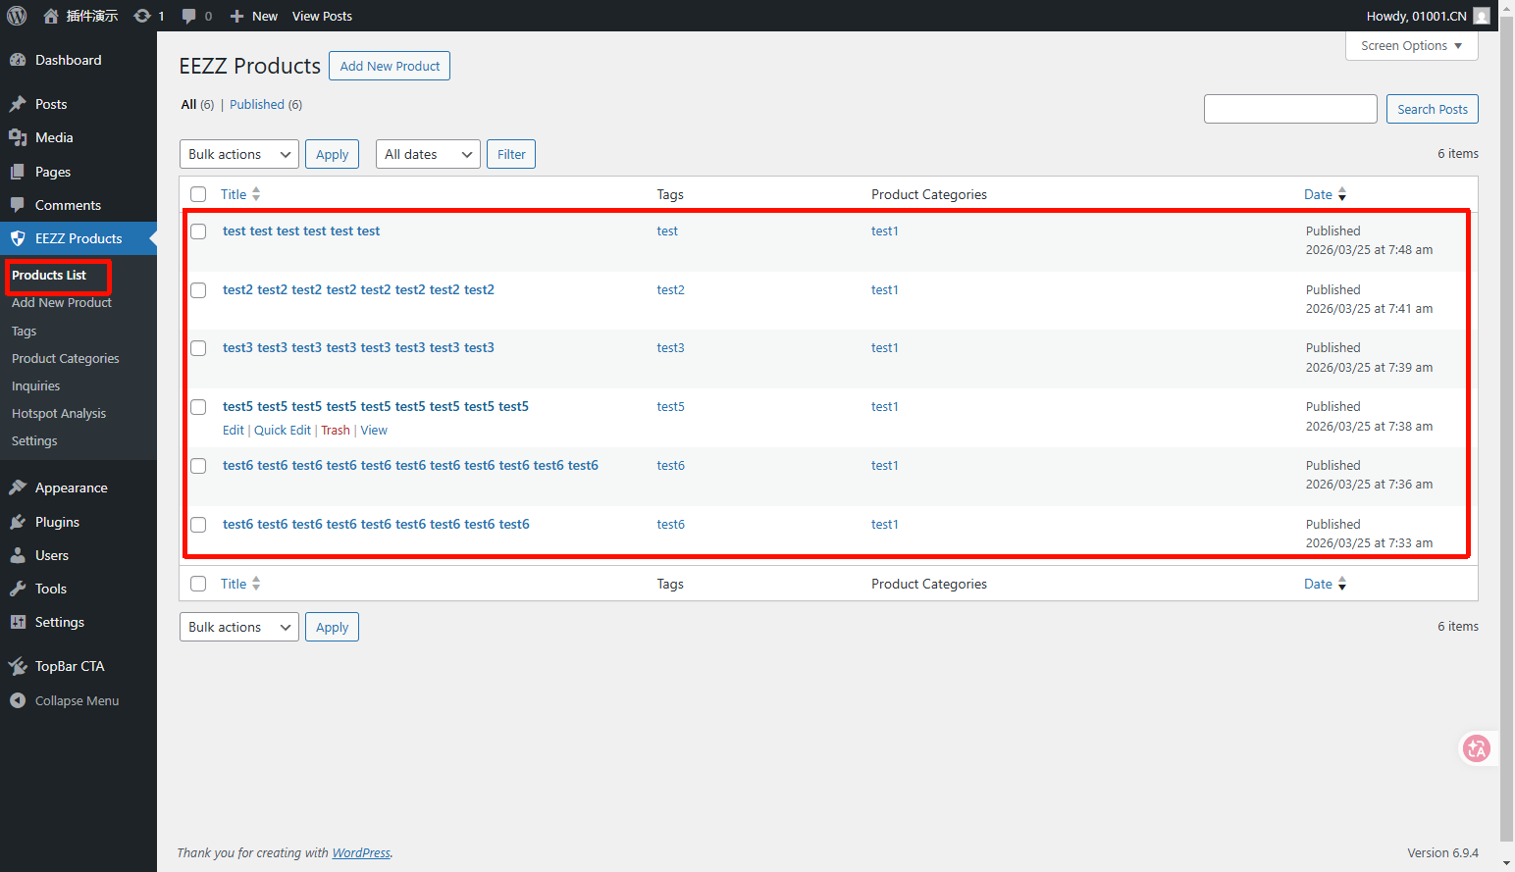Expand the Screen Options panel
1515x872 pixels.
[x=1411, y=46]
